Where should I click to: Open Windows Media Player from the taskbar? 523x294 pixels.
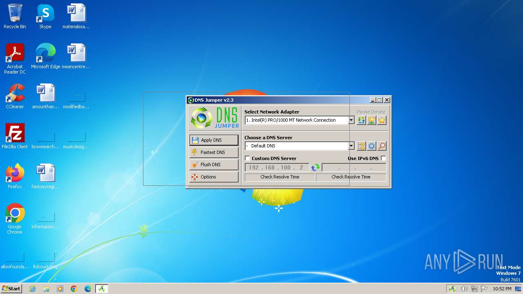(60, 289)
